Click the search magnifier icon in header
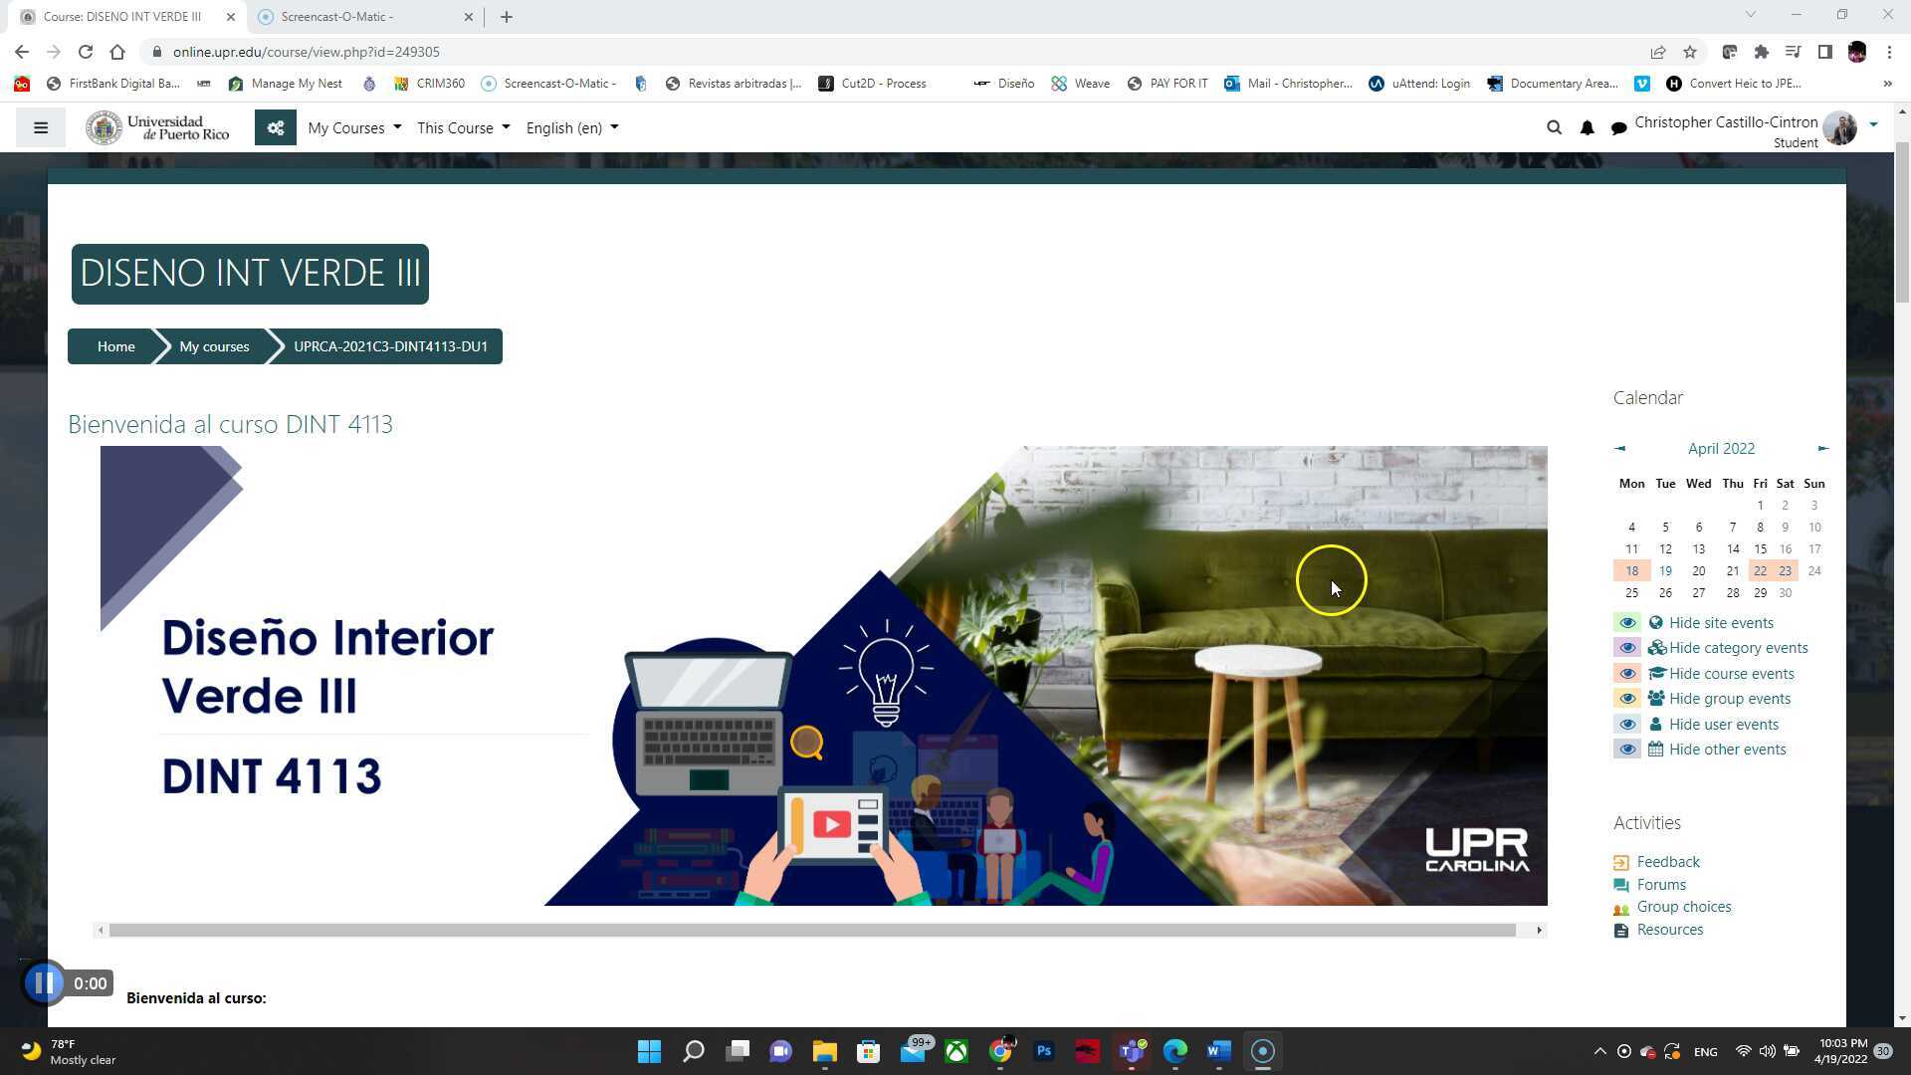Screen dimensions: 1911x1075 point(1554,127)
